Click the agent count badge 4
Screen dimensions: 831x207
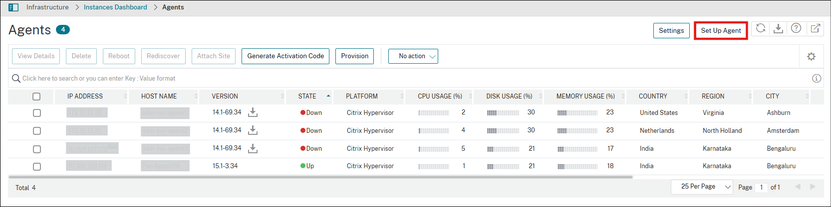(x=63, y=29)
